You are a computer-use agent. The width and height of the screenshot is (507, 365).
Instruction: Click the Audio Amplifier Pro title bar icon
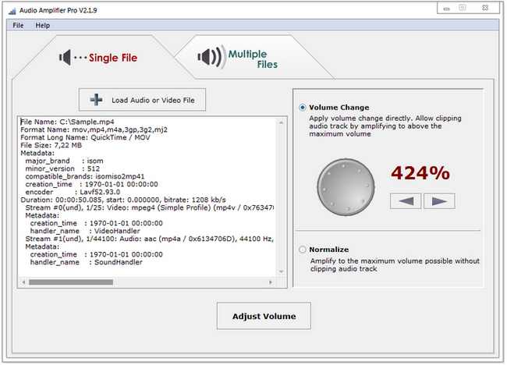pos(8,9)
